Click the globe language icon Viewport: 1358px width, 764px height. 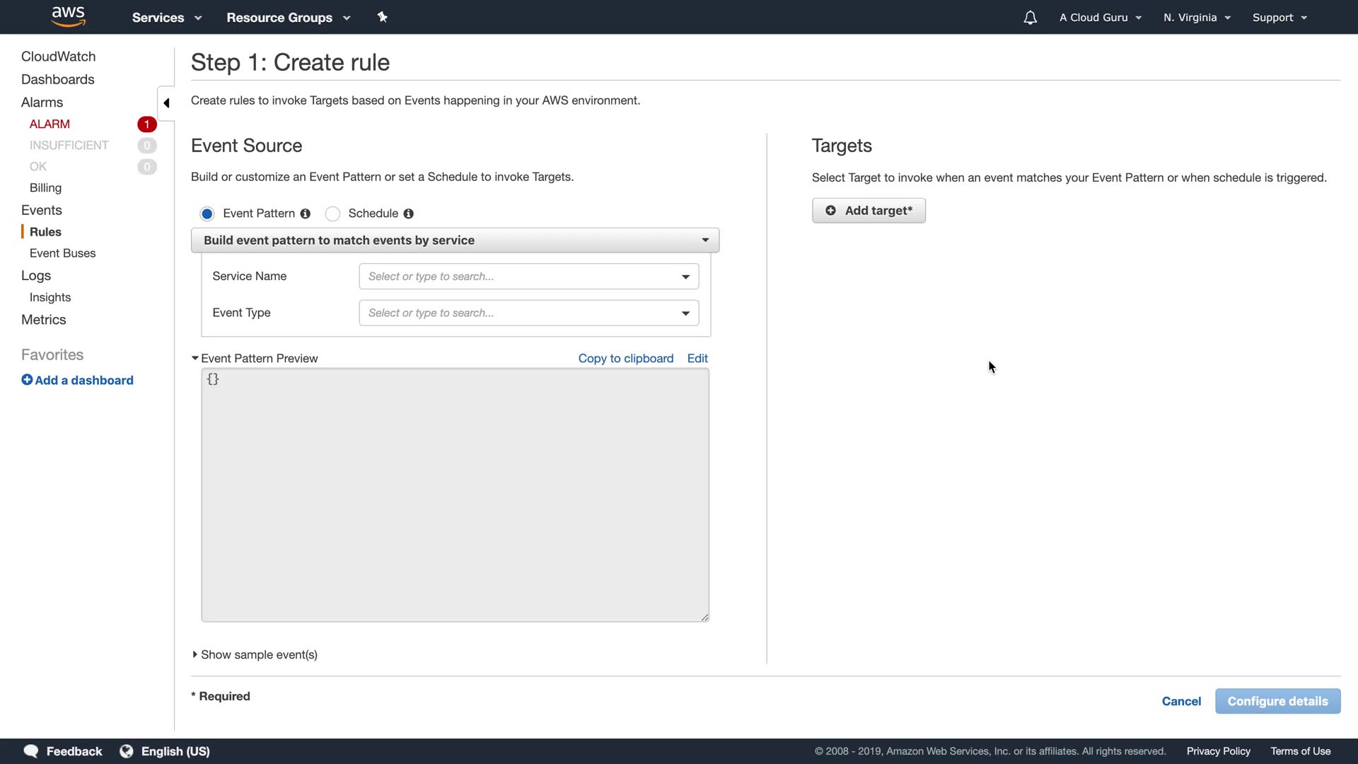click(127, 751)
